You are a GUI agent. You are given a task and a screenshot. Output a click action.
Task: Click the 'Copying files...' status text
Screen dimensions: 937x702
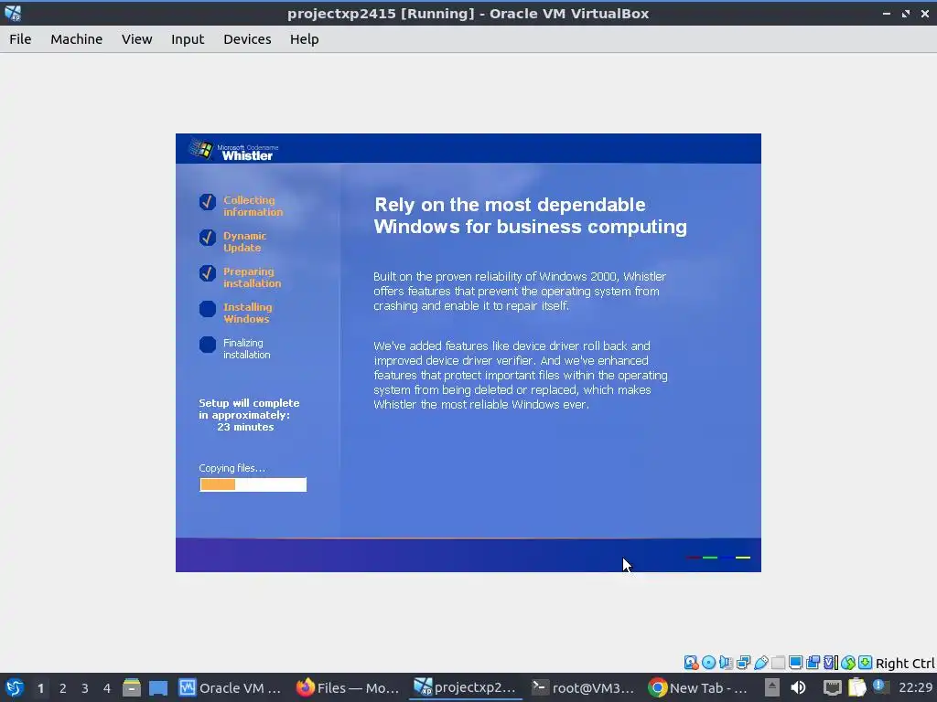coord(232,468)
